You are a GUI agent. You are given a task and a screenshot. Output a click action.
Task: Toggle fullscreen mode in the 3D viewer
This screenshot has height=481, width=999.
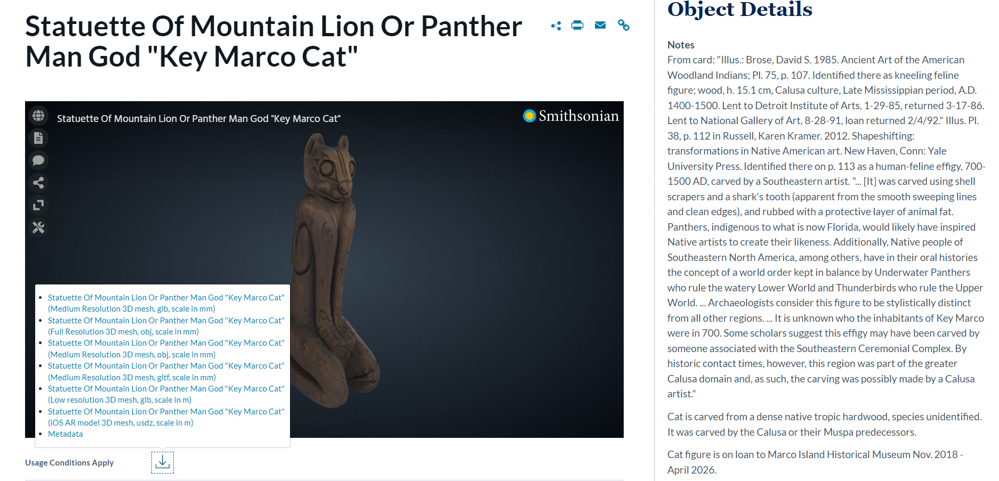tap(38, 205)
